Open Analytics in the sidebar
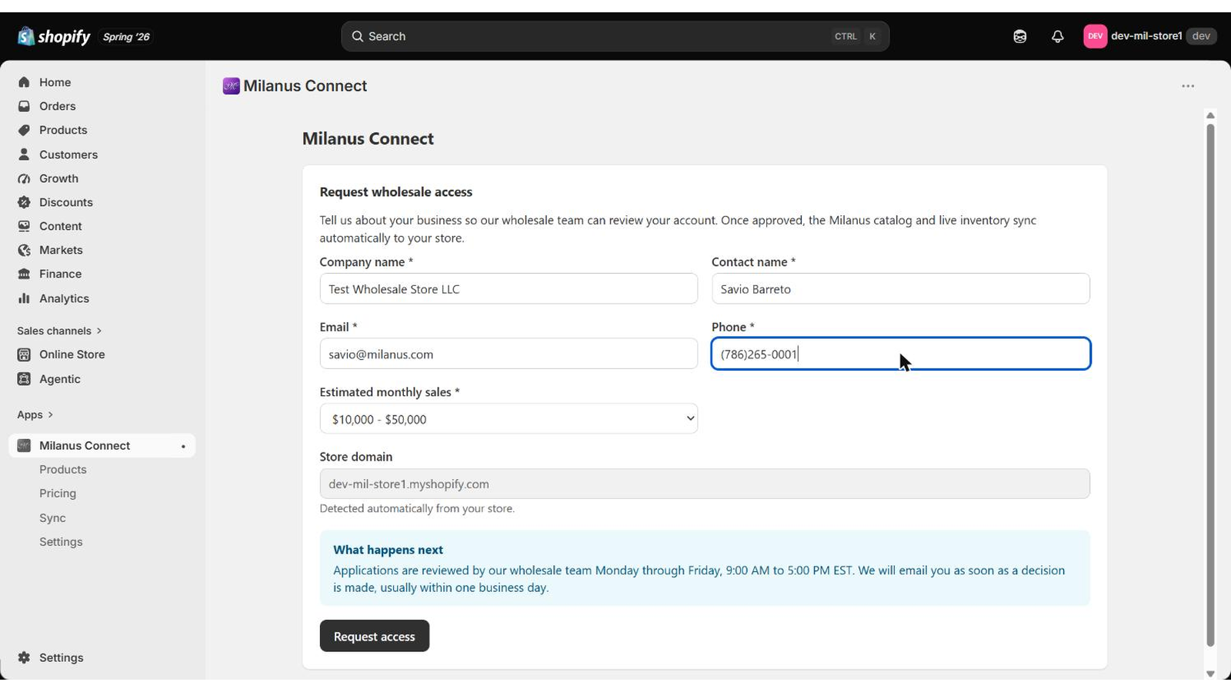1231x692 pixels. (x=64, y=298)
